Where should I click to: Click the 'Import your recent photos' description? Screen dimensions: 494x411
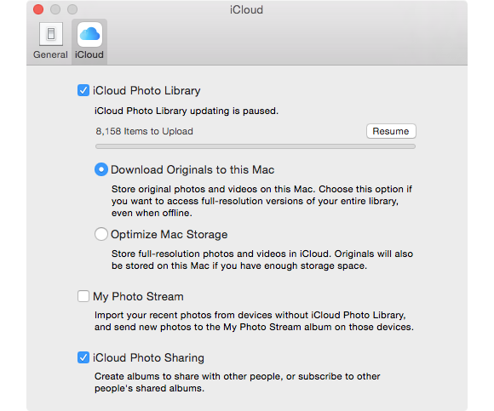click(x=254, y=321)
